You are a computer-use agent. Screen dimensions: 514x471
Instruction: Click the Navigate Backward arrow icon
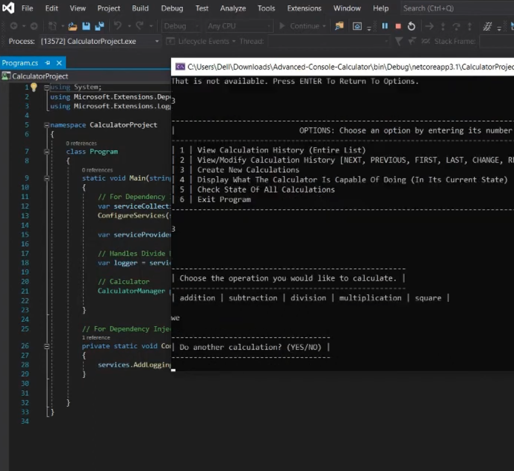click(x=14, y=26)
